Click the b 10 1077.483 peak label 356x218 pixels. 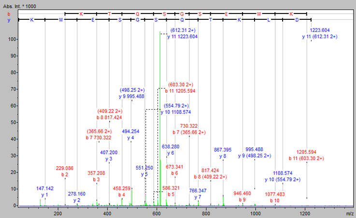[275, 197]
